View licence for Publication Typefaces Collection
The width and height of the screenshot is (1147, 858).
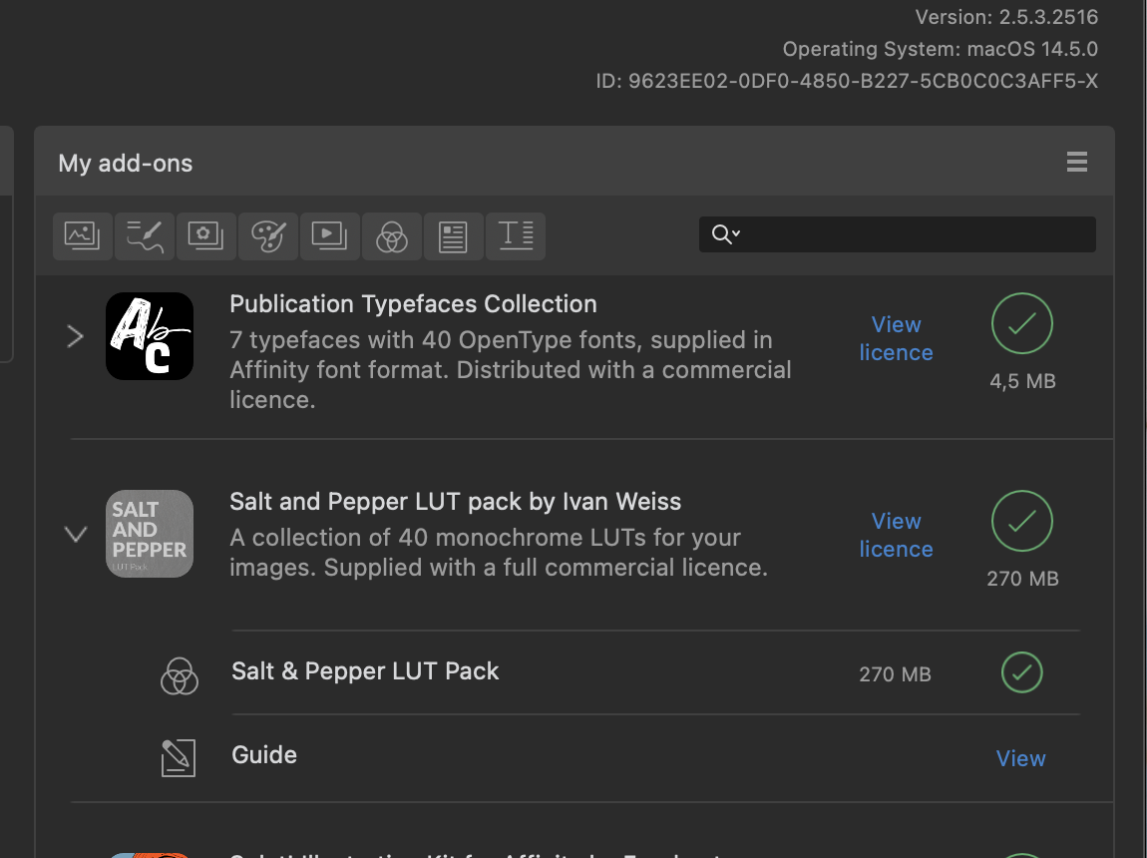pos(896,338)
